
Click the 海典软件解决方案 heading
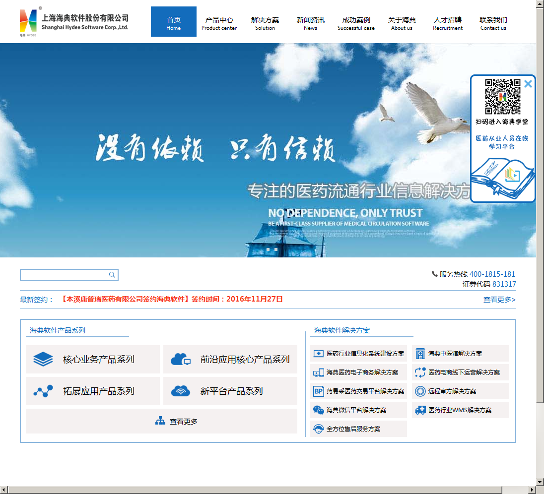[342, 330]
